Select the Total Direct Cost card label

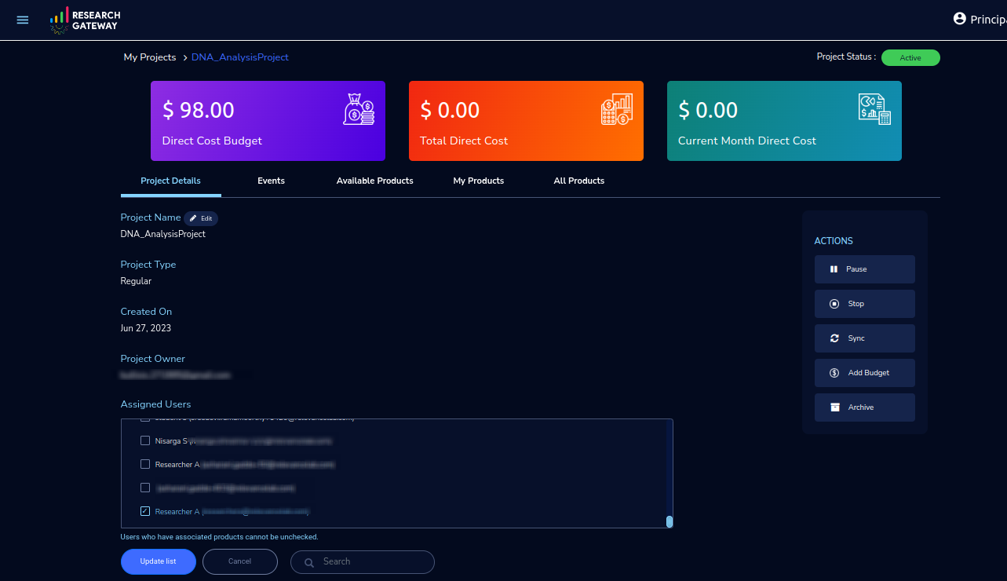coord(464,141)
